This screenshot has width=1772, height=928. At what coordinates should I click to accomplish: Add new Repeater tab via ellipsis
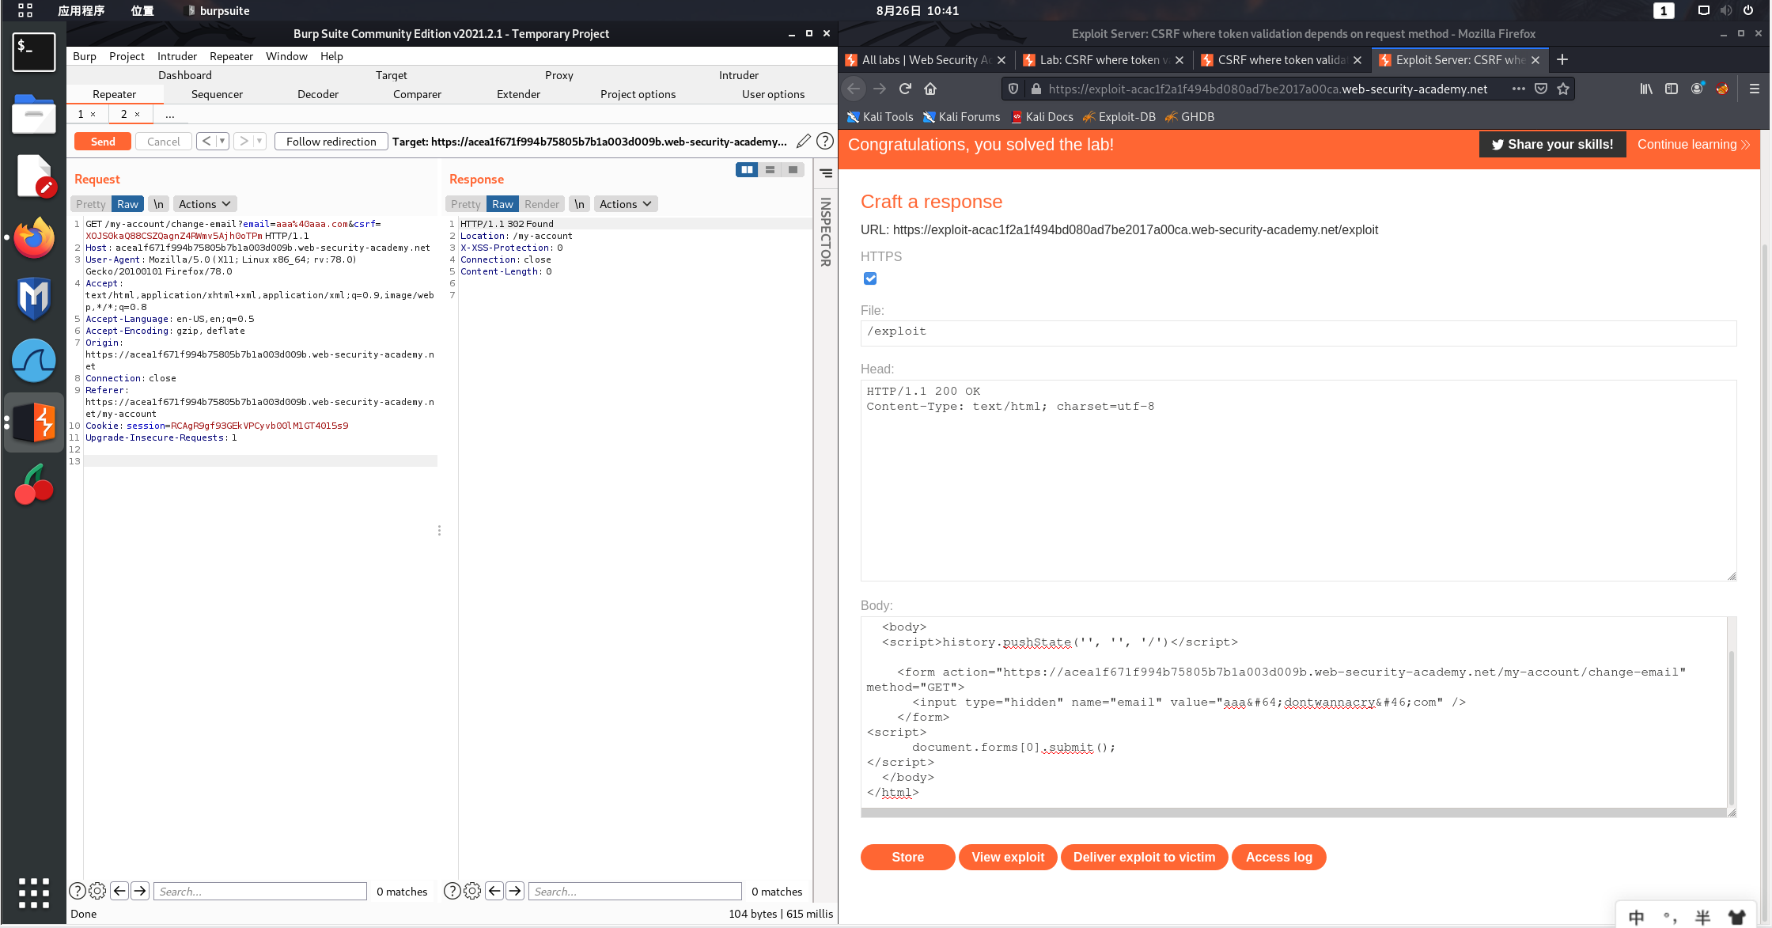coord(169,115)
